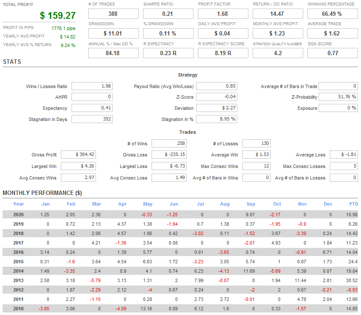Click Annual % / Max DD % value 84.18
This screenshot has width=361, height=315.
(113, 53)
